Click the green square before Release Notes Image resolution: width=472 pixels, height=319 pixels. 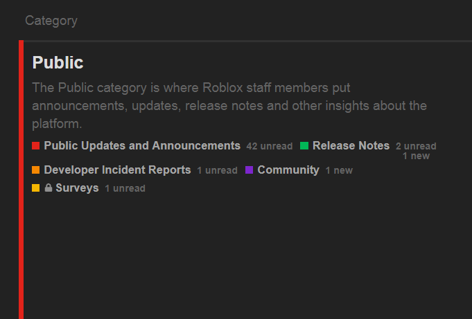tap(304, 146)
